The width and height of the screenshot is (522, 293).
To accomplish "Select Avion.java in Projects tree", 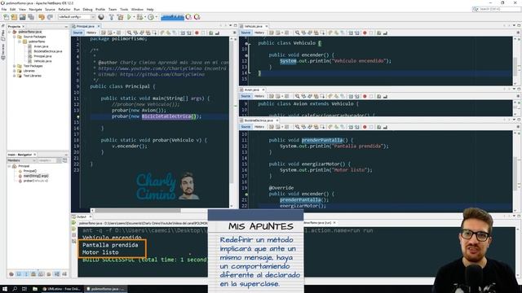I will [41, 46].
